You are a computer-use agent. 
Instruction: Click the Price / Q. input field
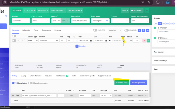85,96
